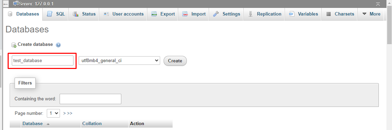Click the Variables tab icon
392x130 pixels.
click(291, 14)
